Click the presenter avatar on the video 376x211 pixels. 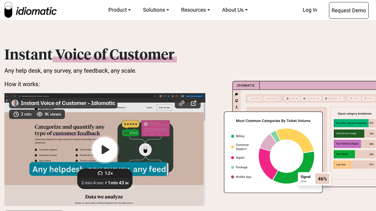pos(15,103)
